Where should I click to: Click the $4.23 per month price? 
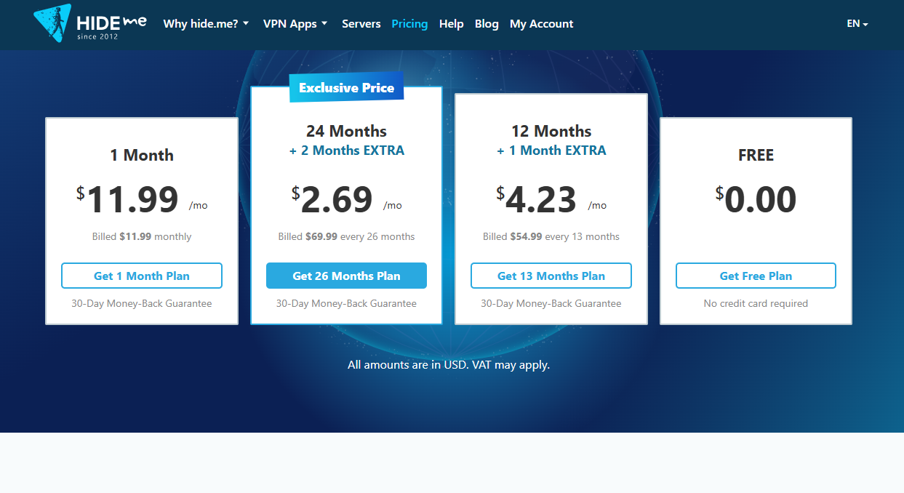[x=551, y=199]
